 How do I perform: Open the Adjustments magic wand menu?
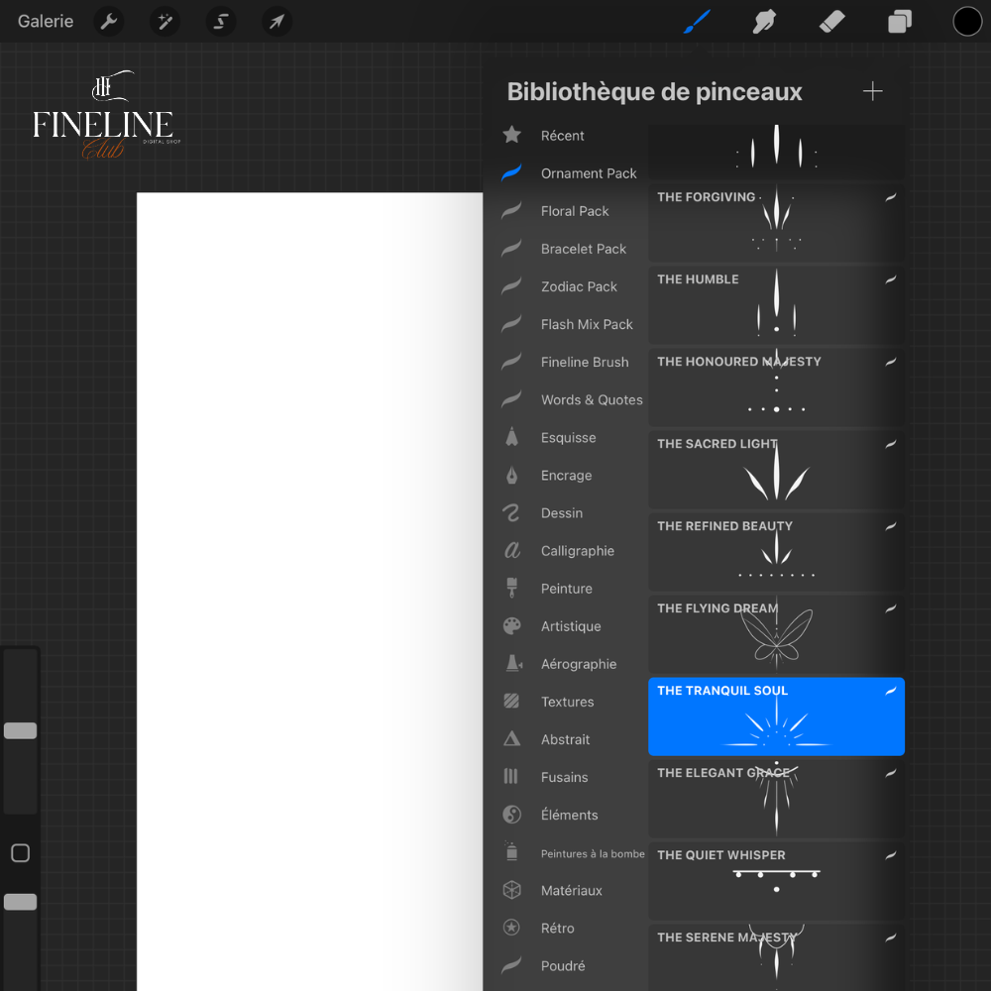pyautogui.click(x=165, y=22)
